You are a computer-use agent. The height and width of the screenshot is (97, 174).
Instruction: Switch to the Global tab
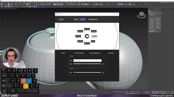(63, 53)
